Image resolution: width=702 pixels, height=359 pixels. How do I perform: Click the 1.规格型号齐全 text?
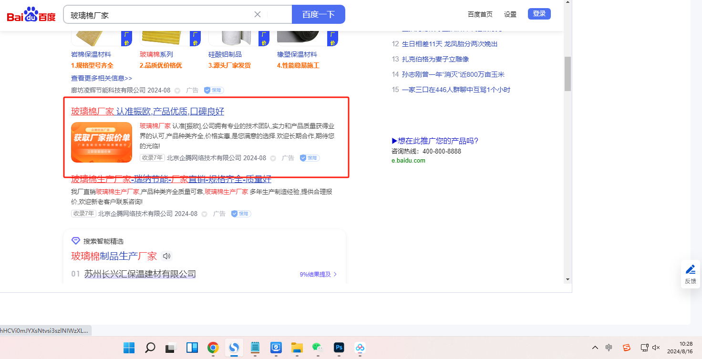click(92, 65)
